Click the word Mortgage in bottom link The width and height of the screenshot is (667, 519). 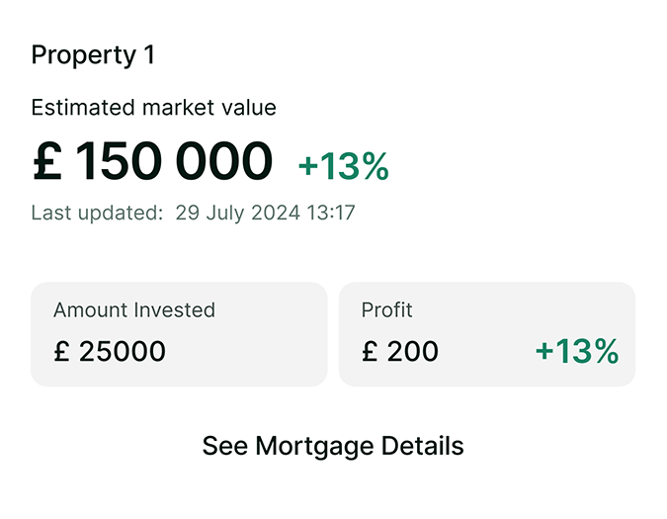[x=303, y=446]
